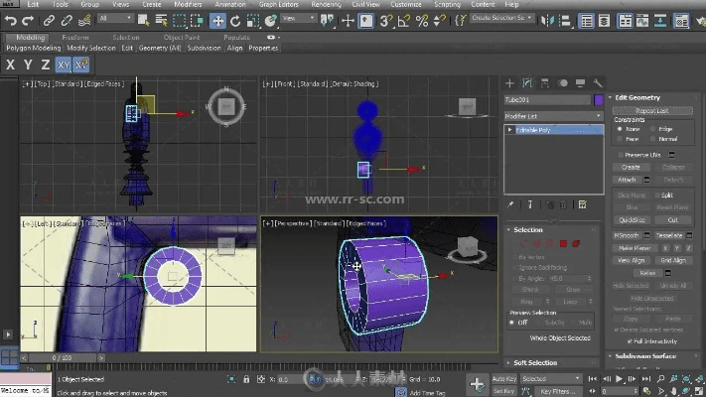This screenshot has height=397, width=706.
Task: Click the Play Animation button
Action: (620, 378)
